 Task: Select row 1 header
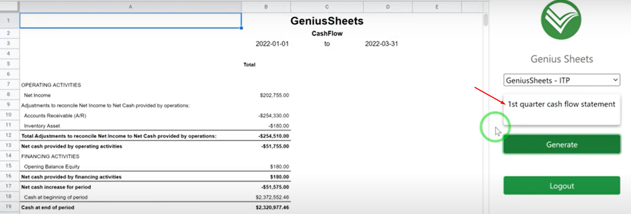pyautogui.click(x=8, y=21)
